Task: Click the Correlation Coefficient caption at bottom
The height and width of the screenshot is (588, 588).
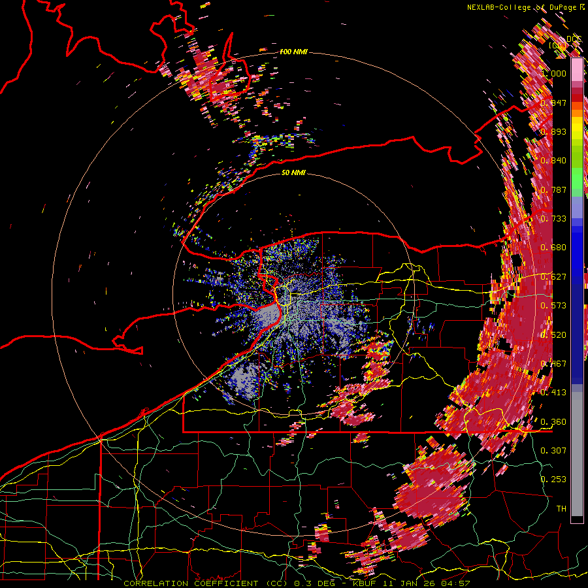Action: (x=297, y=583)
